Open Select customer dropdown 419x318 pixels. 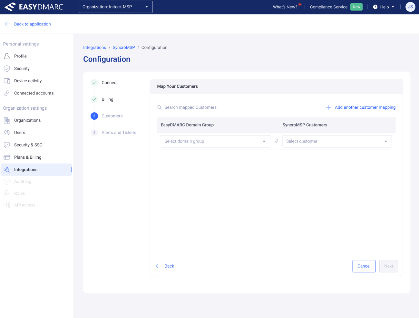tap(337, 141)
